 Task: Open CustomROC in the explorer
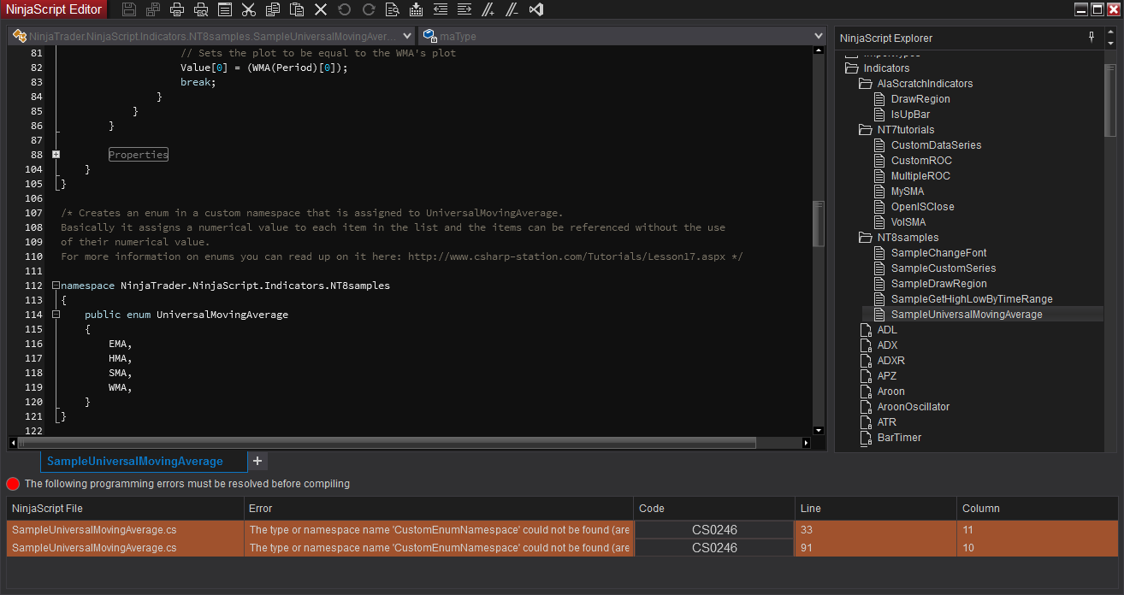921,161
